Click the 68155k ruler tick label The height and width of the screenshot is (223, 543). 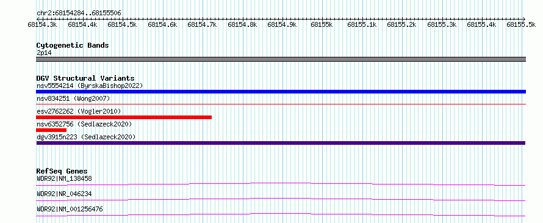(322, 24)
